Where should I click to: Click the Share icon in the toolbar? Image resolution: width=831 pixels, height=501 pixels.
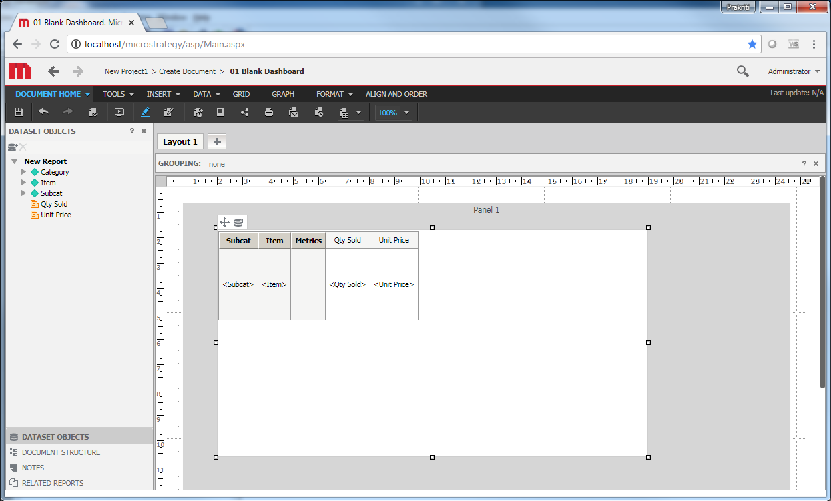(244, 112)
